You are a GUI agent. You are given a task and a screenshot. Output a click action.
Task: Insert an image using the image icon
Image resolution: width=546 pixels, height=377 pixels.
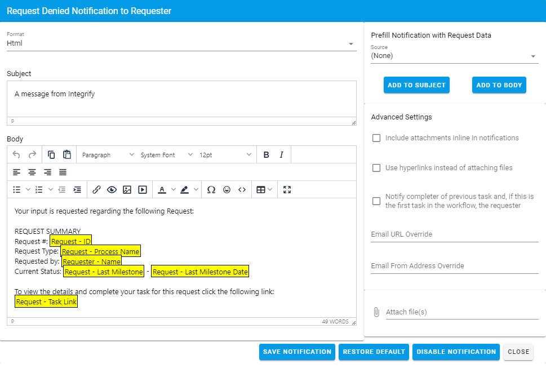pyautogui.click(x=127, y=190)
